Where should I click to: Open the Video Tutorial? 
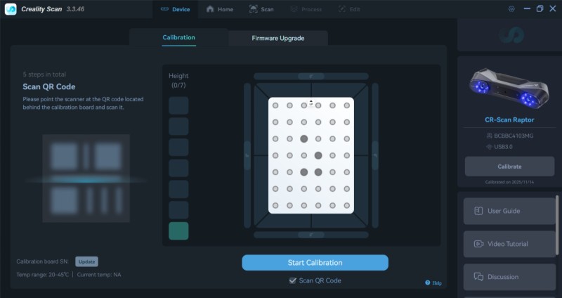click(x=509, y=244)
